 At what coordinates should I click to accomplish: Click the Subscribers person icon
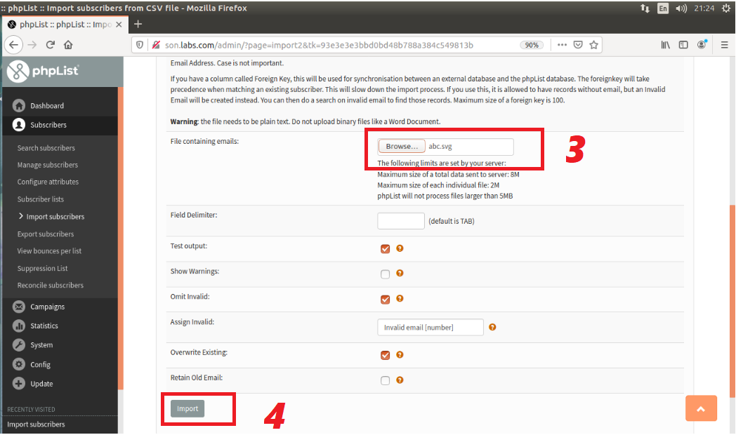[19, 125]
